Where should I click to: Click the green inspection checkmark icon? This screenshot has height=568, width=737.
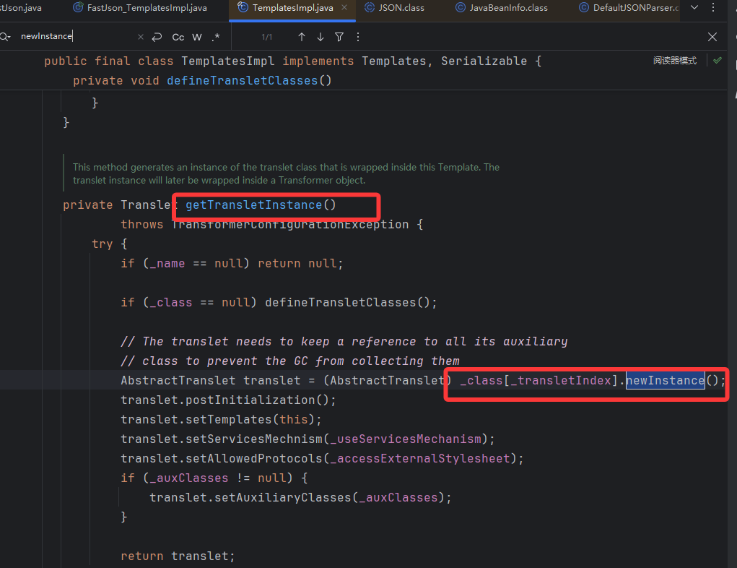click(717, 61)
